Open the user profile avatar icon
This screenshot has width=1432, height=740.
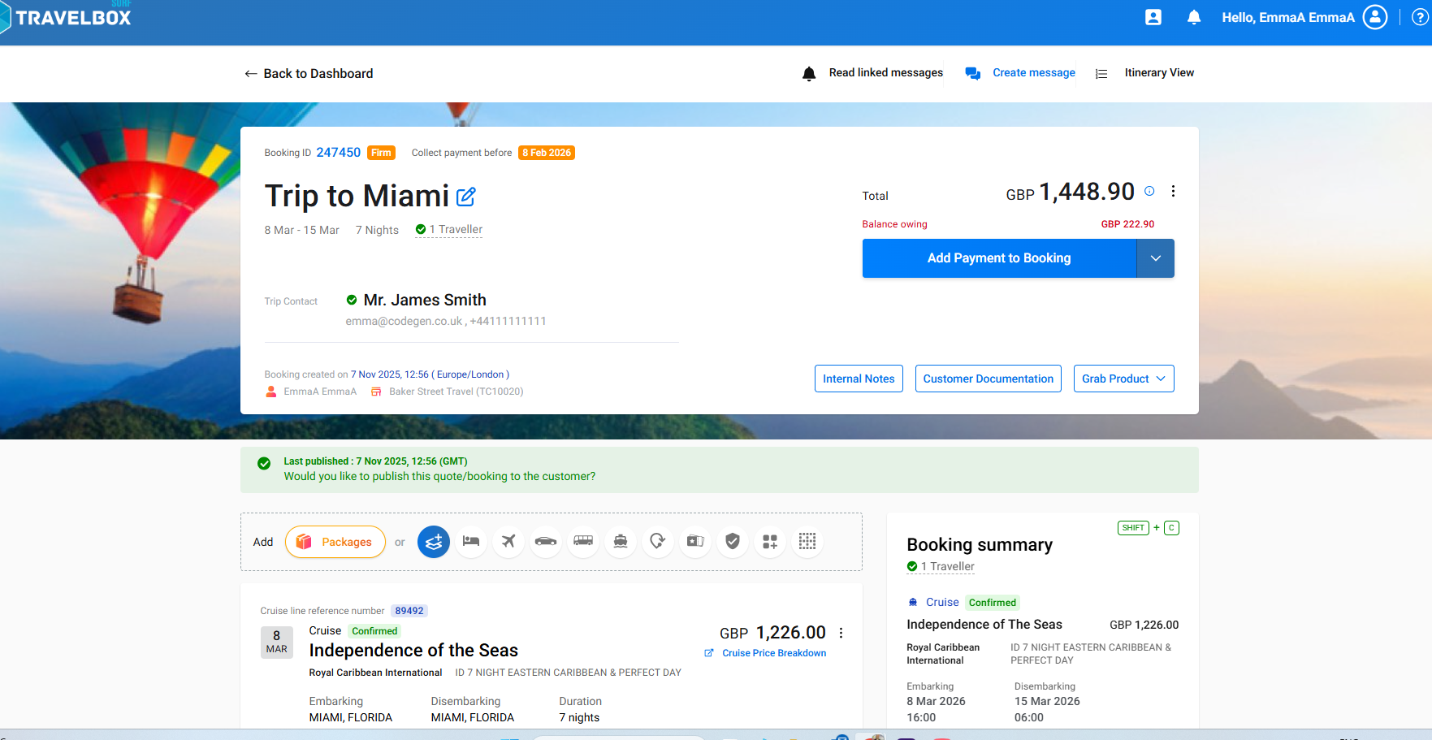1375,17
